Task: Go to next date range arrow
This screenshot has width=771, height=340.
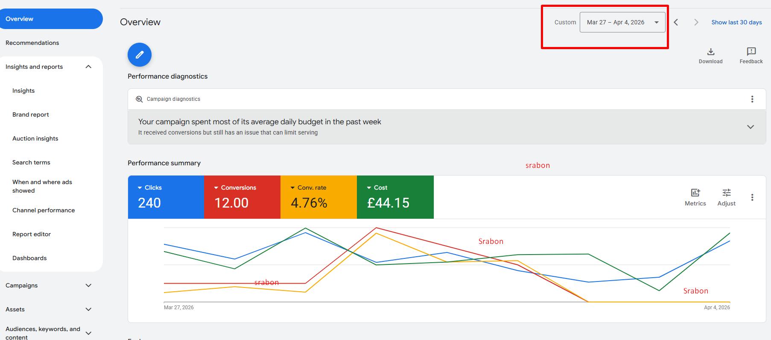Action: click(x=696, y=22)
